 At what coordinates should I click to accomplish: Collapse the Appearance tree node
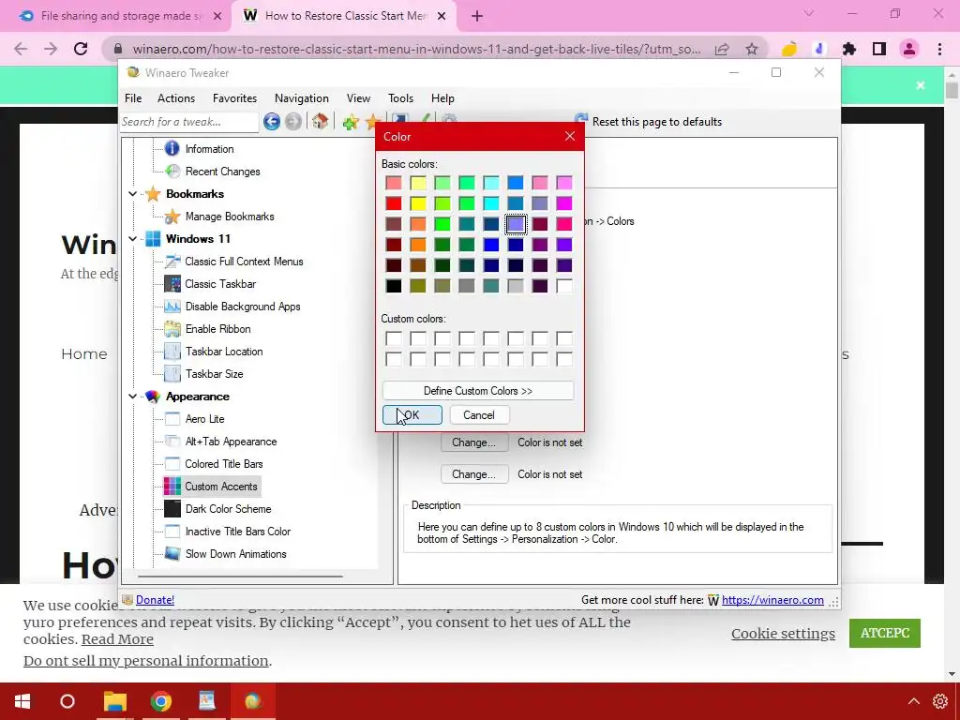(133, 397)
